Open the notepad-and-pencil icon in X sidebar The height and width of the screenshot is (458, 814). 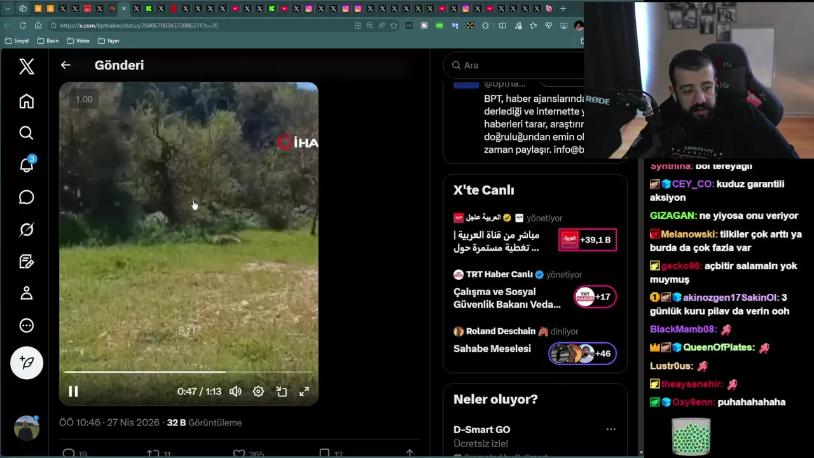26,261
